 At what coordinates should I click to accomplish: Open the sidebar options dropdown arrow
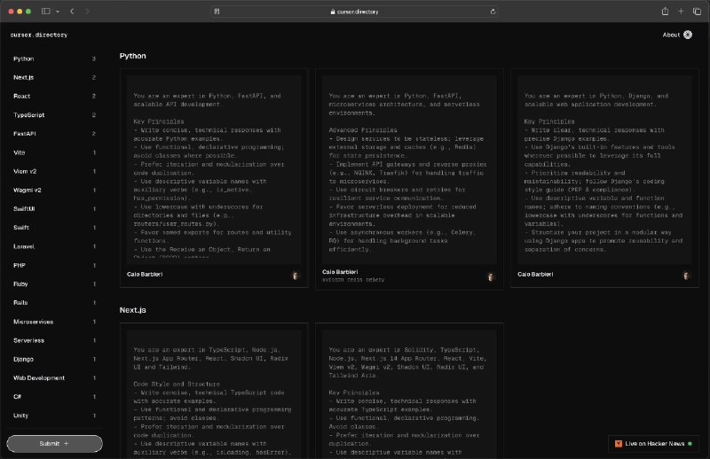(58, 12)
